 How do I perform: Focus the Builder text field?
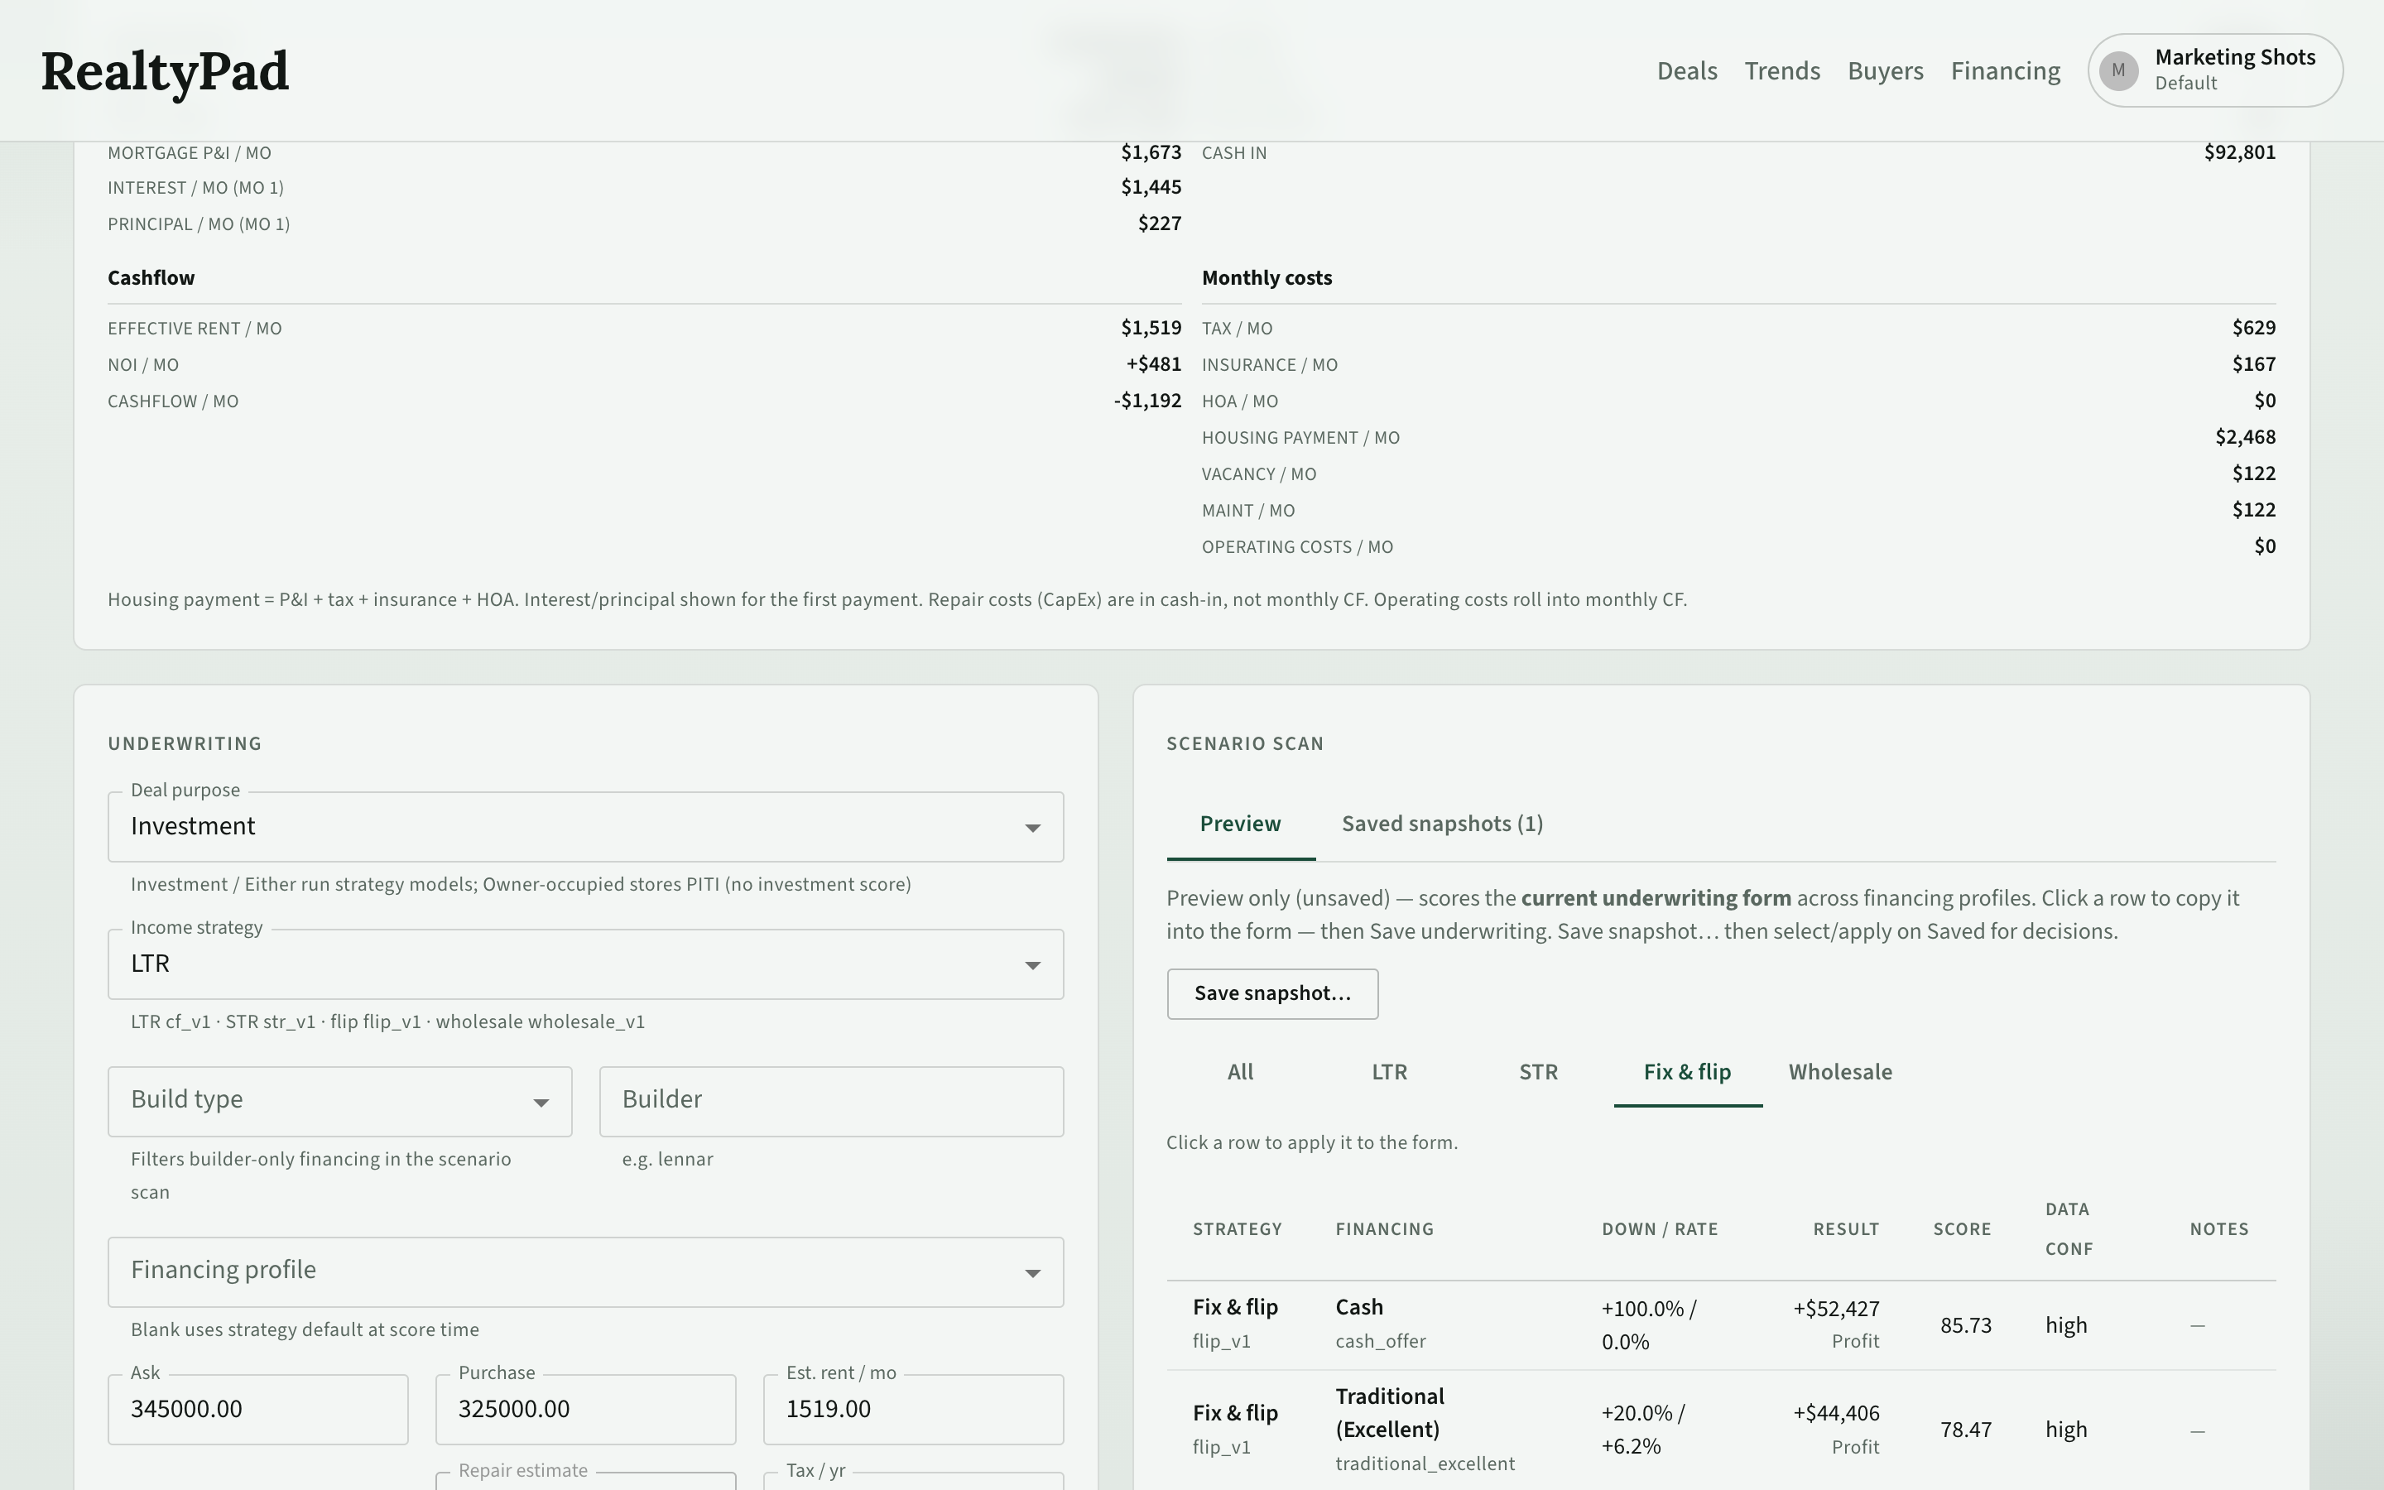(x=831, y=1102)
